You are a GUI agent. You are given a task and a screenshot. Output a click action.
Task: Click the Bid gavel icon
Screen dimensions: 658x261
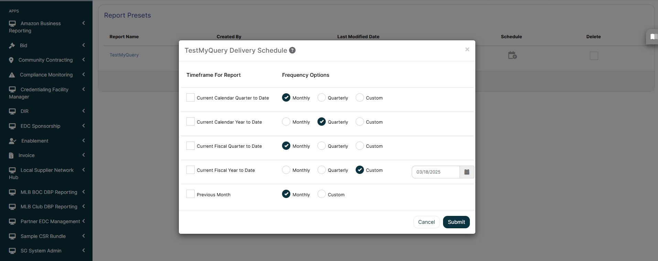pos(12,45)
